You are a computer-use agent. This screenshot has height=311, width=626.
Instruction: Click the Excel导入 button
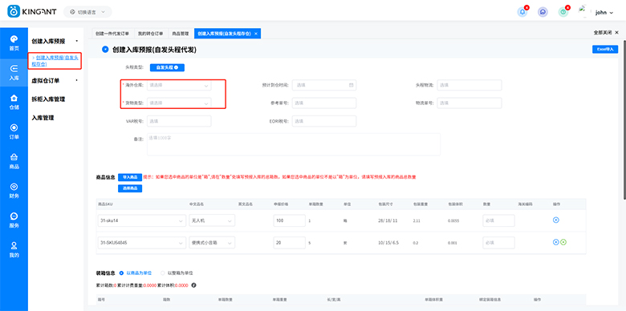(x=605, y=50)
